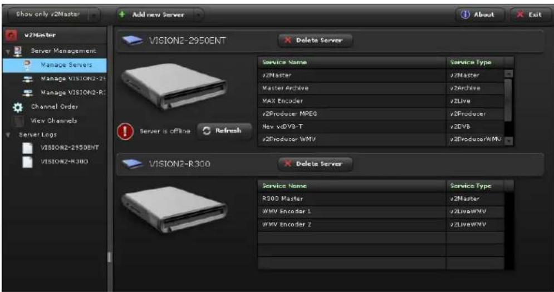
Task: Select the v2Producer WMV service row
Action: point(381,140)
